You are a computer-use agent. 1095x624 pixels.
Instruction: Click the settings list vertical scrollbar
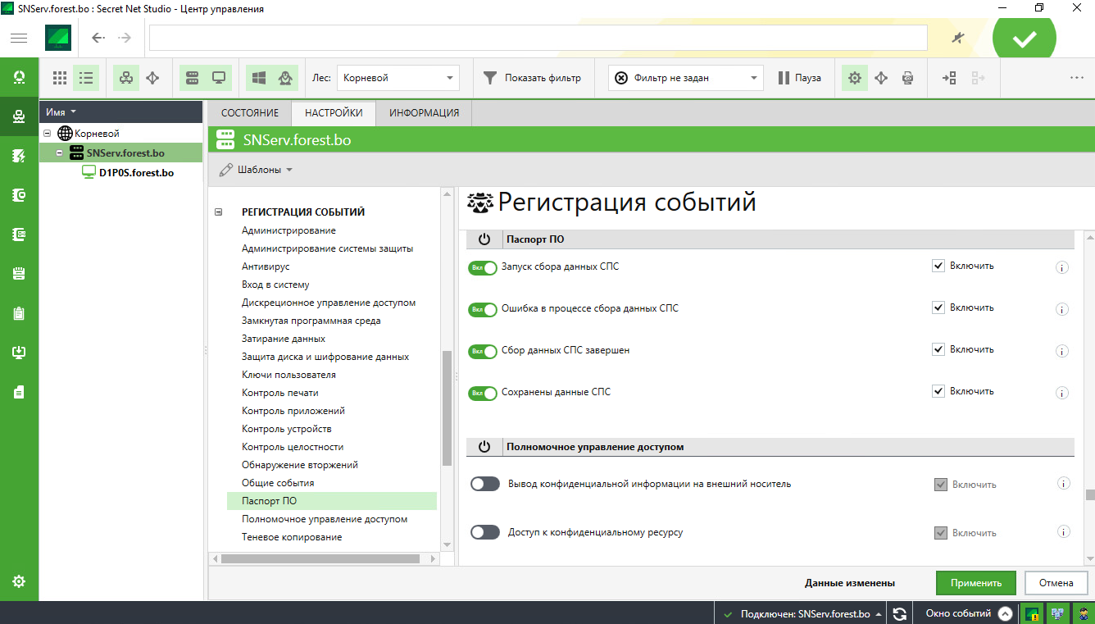(x=447, y=408)
